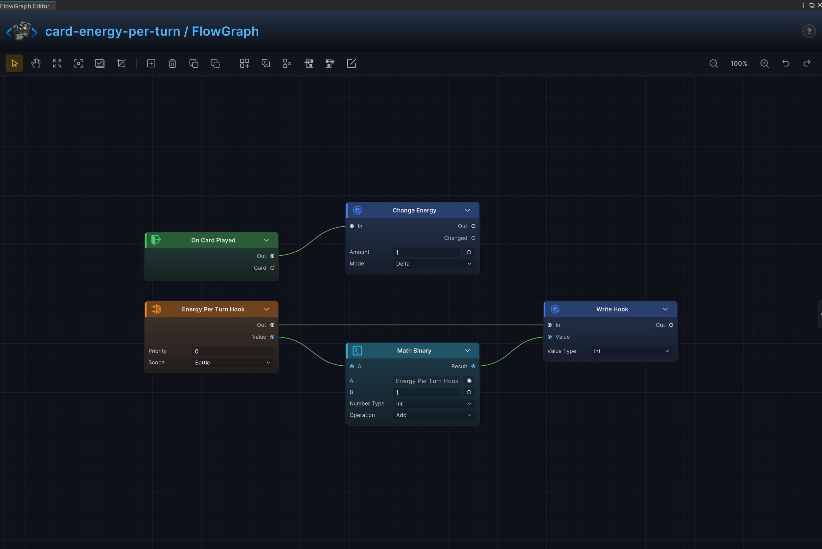Open the Operation dropdown showing Add

pos(433,415)
